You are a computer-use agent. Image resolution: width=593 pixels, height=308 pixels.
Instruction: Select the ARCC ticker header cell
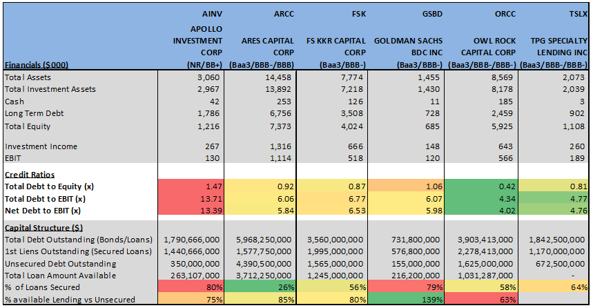[x=284, y=14]
